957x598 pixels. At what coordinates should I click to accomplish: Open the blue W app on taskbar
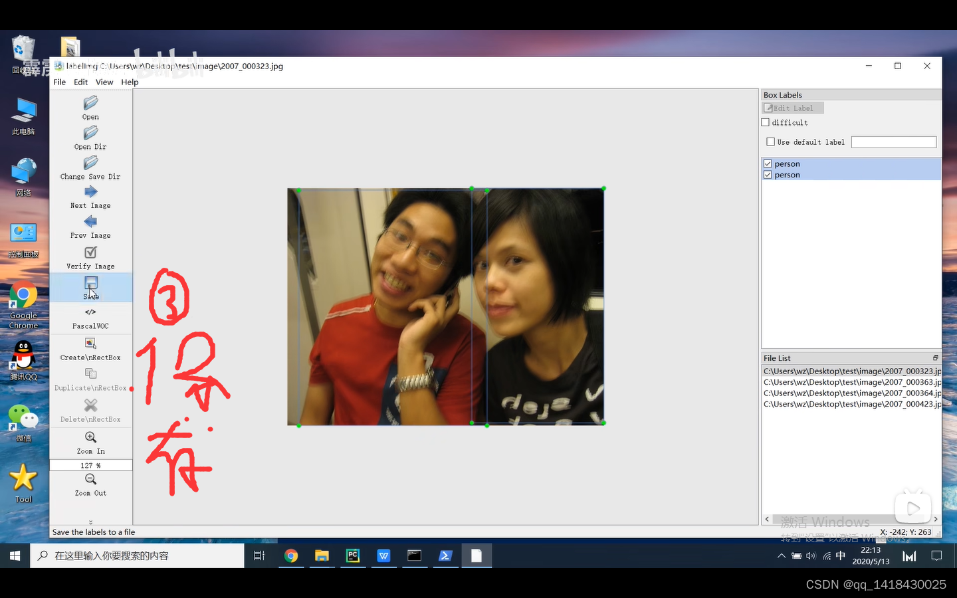(383, 555)
